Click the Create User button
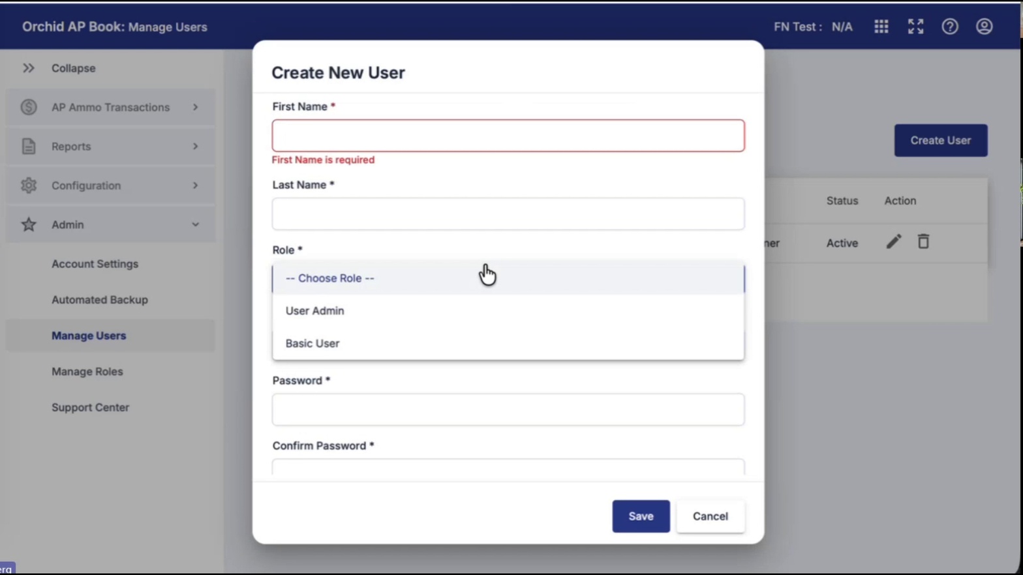The height and width of the screenshot is (575, 1023). pyautogui.click(x=941, y=140)
